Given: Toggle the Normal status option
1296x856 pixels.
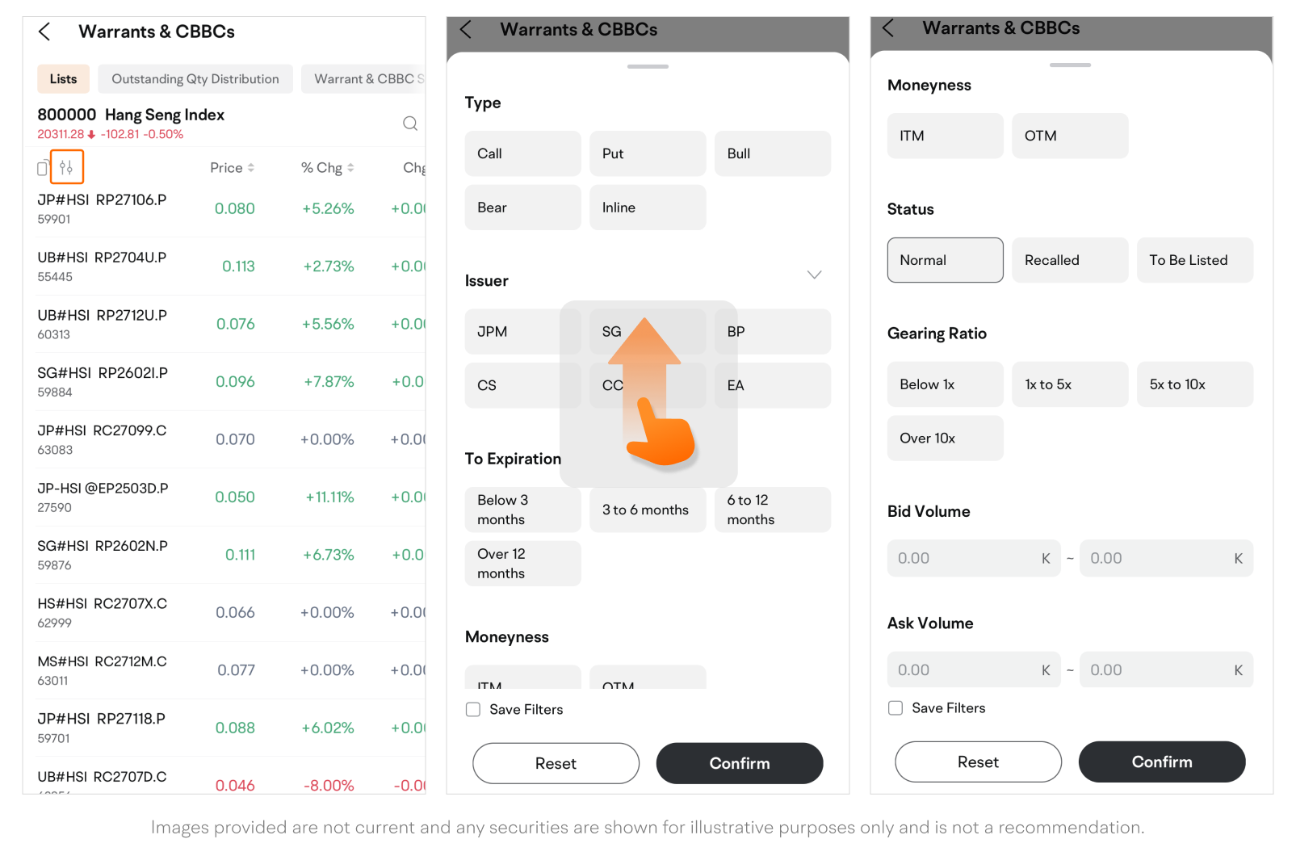Looking at the screenshot, I should (945, 260).
